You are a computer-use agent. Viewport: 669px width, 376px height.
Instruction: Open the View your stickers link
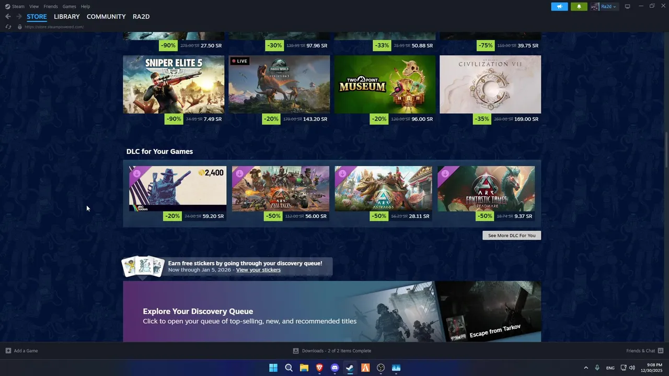[258, 270]
